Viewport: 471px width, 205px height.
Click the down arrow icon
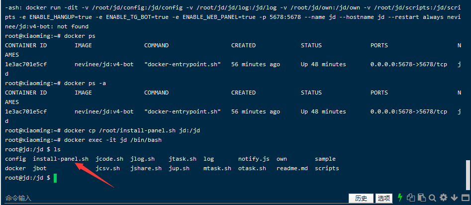453,198
